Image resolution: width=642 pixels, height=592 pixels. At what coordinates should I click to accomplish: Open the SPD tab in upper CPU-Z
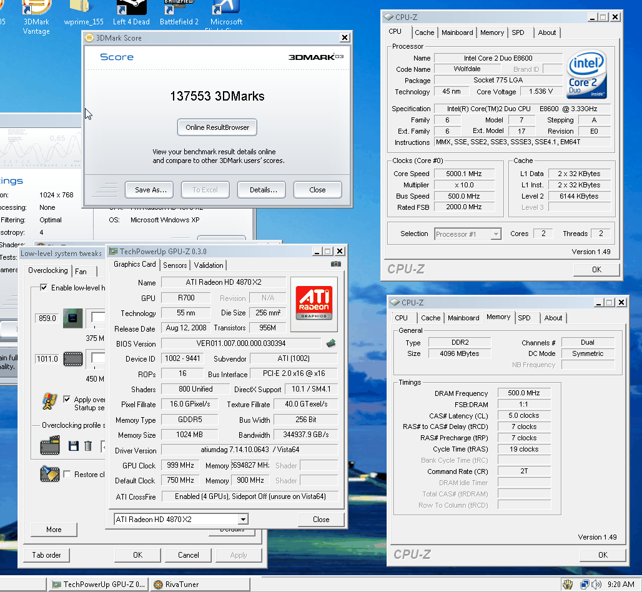point(518,32)
